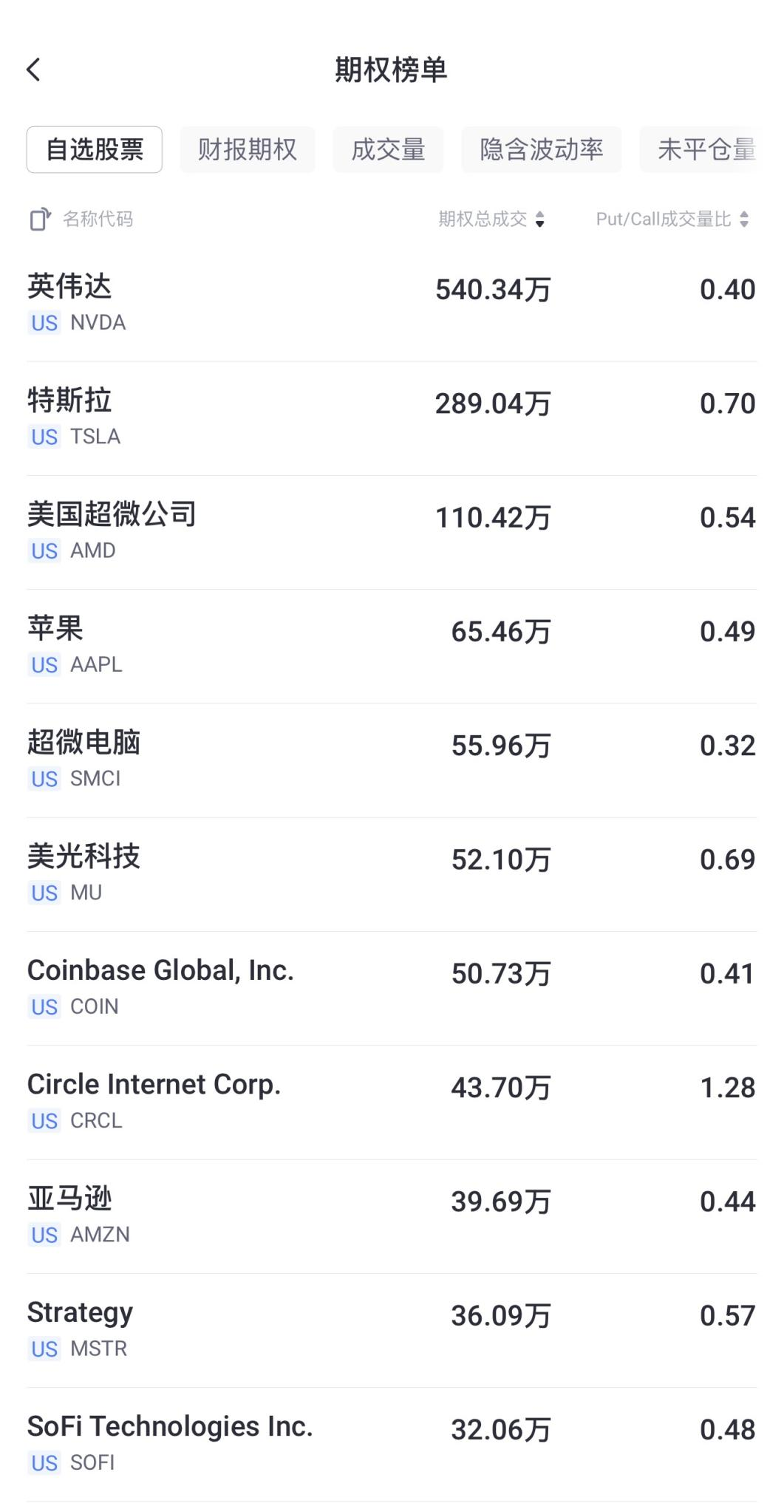Select 美国超微公司 AMD entry
This screenshot has width=784, height=1503.
click(392, 531)
